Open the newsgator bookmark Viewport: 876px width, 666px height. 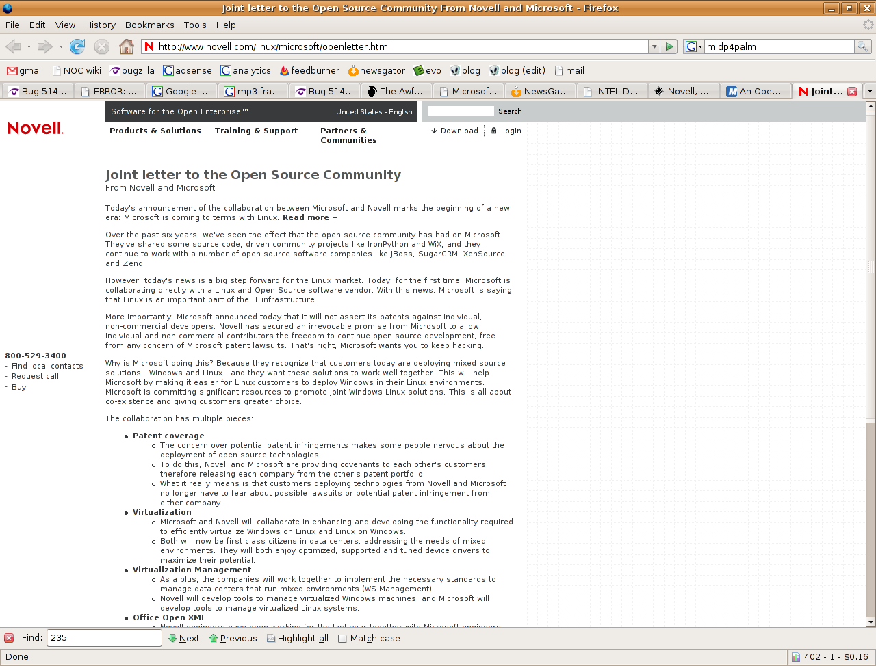(x=377, y=70)
